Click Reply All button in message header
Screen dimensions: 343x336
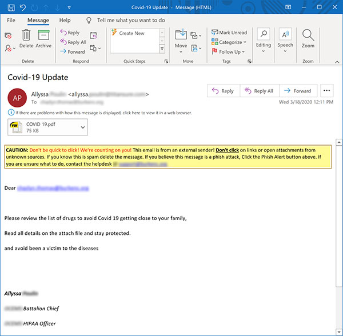coord(260,91)
